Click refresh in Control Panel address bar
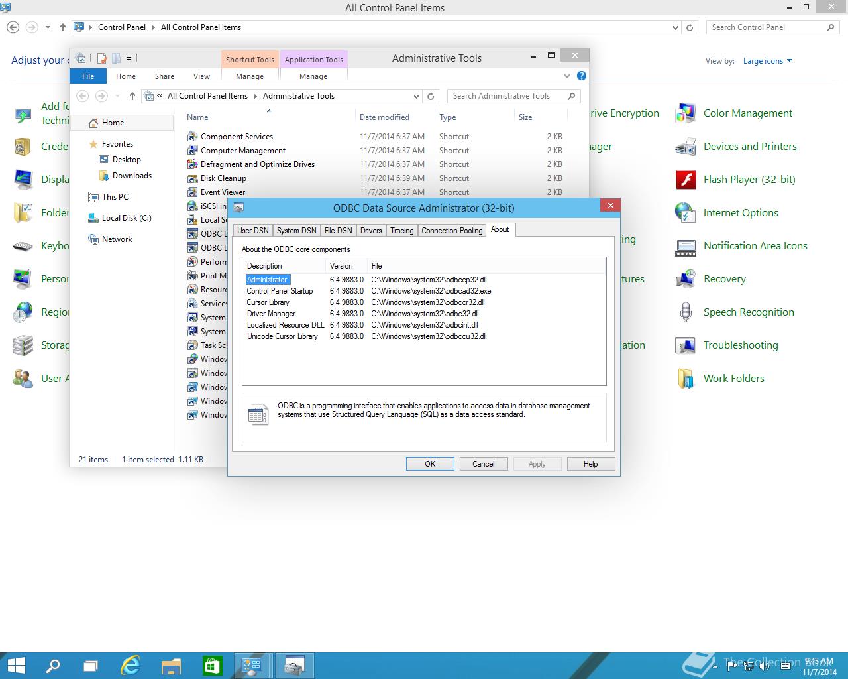The width and height of the screenshot is (848, 679). [x=690, y=27]
